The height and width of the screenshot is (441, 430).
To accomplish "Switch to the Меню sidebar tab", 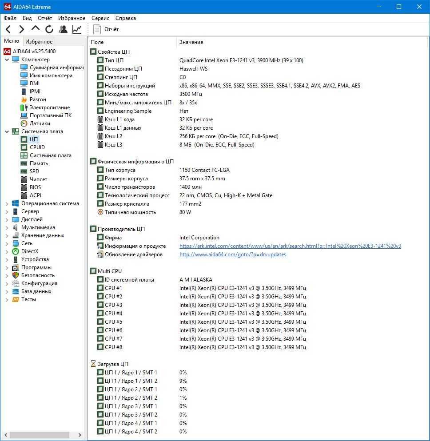I will coord(12,41).
